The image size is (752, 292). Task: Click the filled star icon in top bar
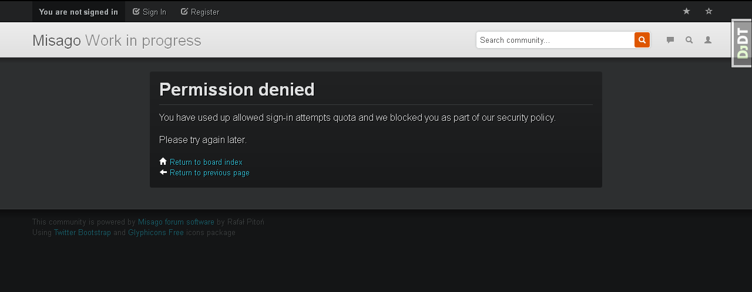pos(686,11)
